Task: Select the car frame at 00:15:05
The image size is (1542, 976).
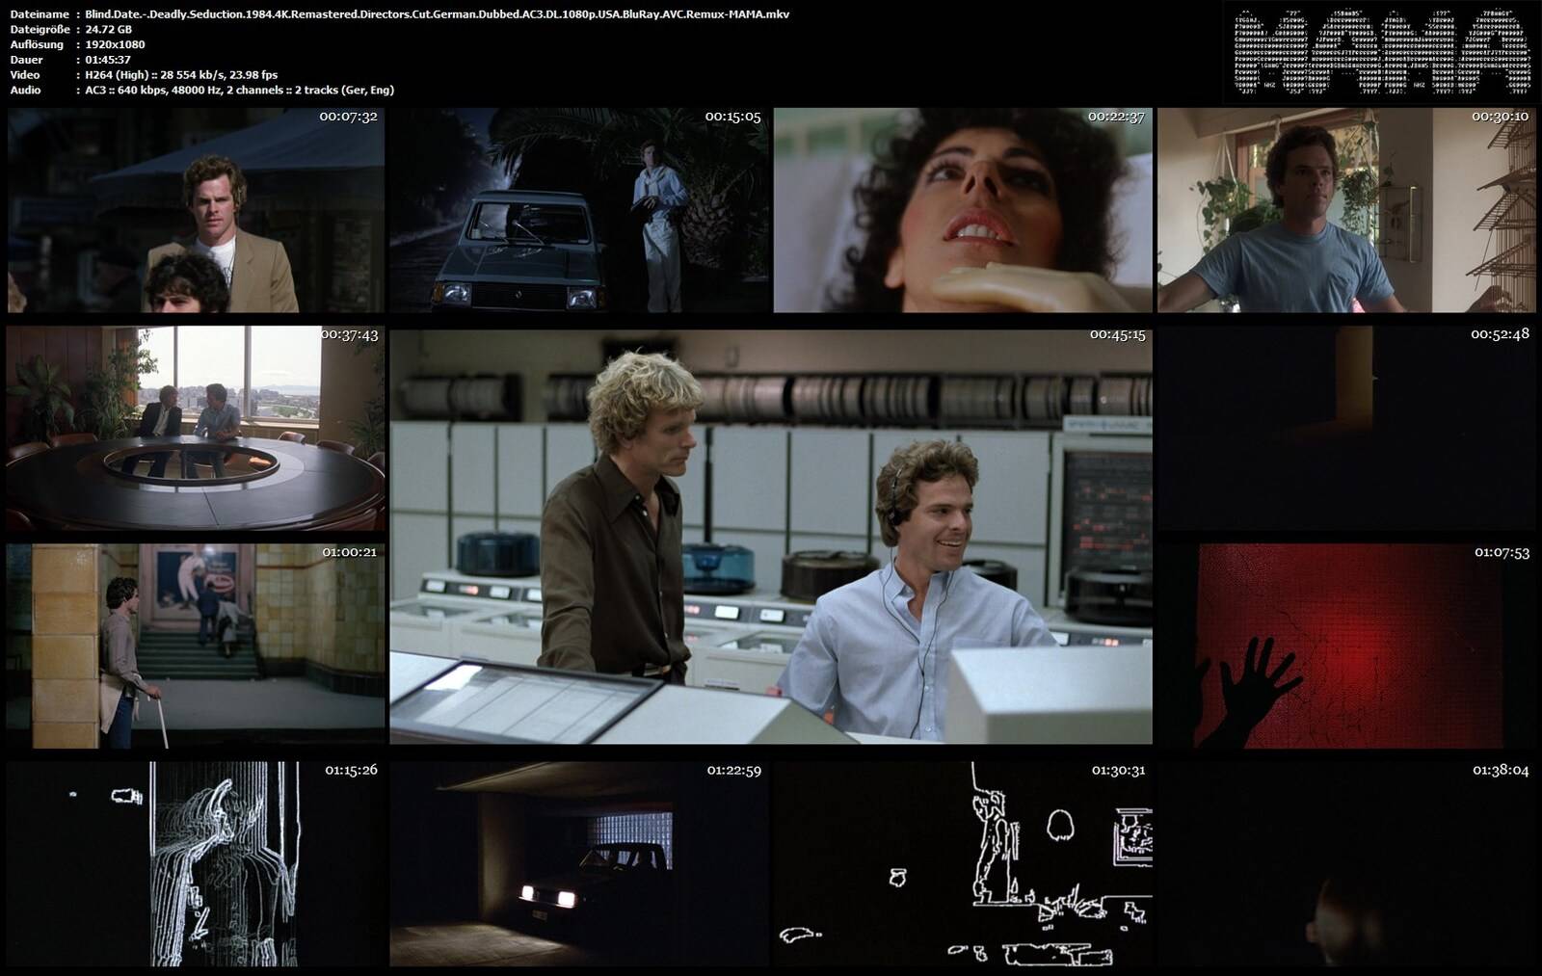Action: point(579,210)
